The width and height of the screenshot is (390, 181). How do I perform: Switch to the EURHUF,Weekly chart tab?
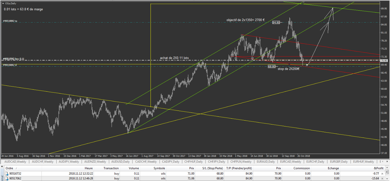click(x=364, y=162)
